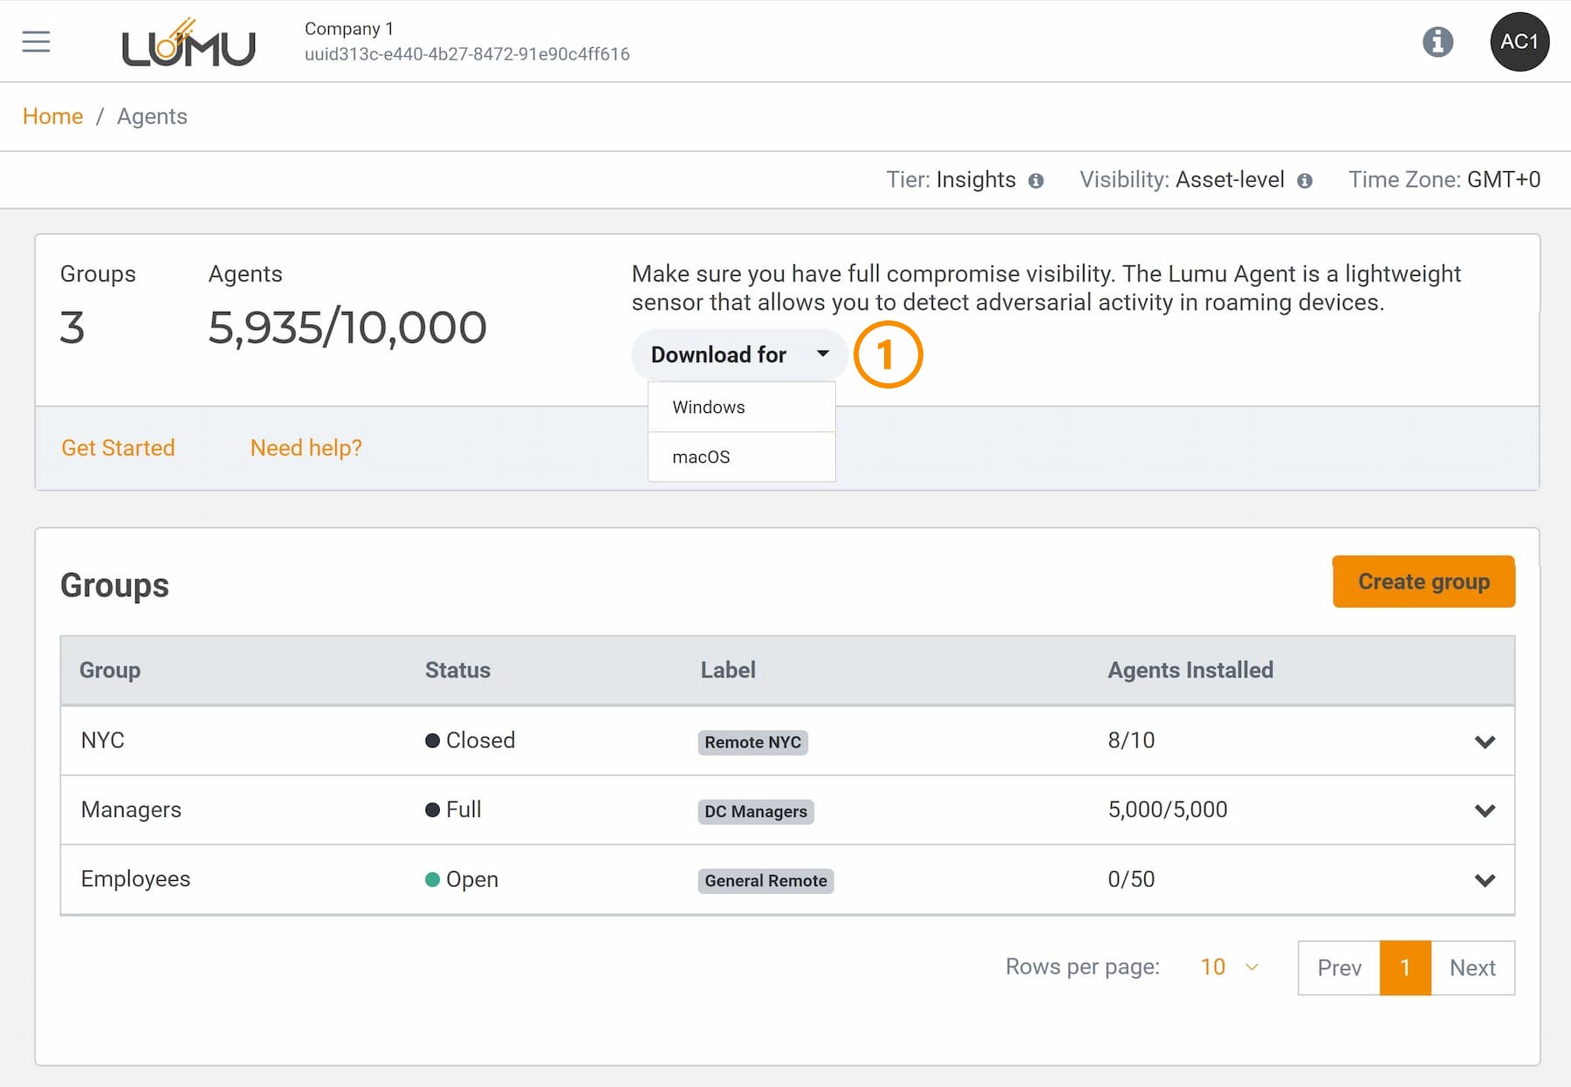This screenshot has height=1087, width=1571.
Task: Open the Get Started link
Action: click(x=118, y=448)
